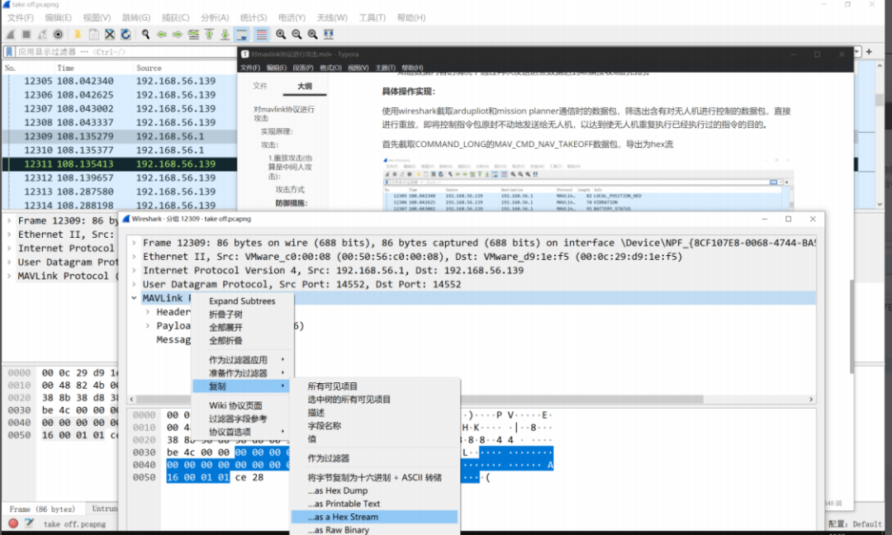Select 所有可见项目 in copy submenu
The width and height of the screenshot is (892, 535).
pyautogui.click(x=374, y=386)
